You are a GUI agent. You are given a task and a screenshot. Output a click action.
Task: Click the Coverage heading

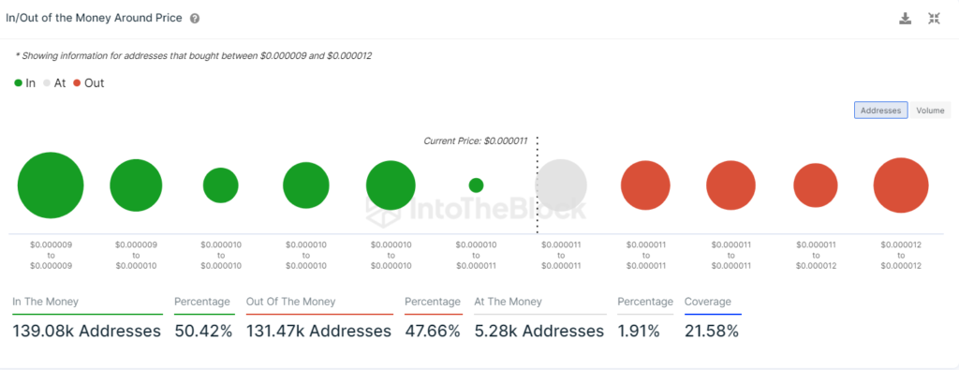[708, 302]
